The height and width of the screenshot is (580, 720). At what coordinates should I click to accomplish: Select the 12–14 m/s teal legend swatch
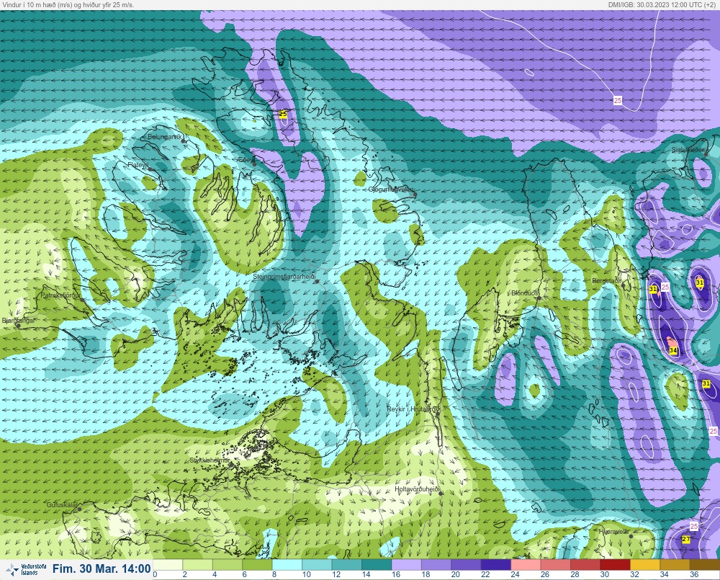click(347, 564)
